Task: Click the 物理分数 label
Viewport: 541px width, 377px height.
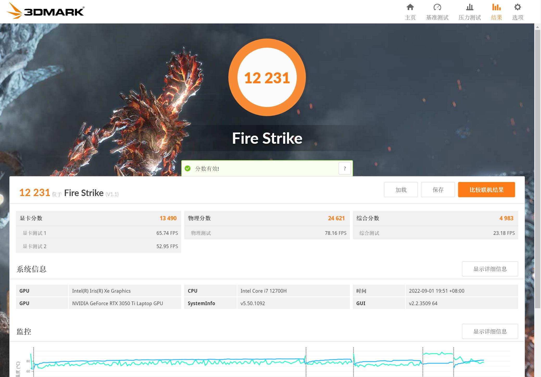Action: pos(199,218)
